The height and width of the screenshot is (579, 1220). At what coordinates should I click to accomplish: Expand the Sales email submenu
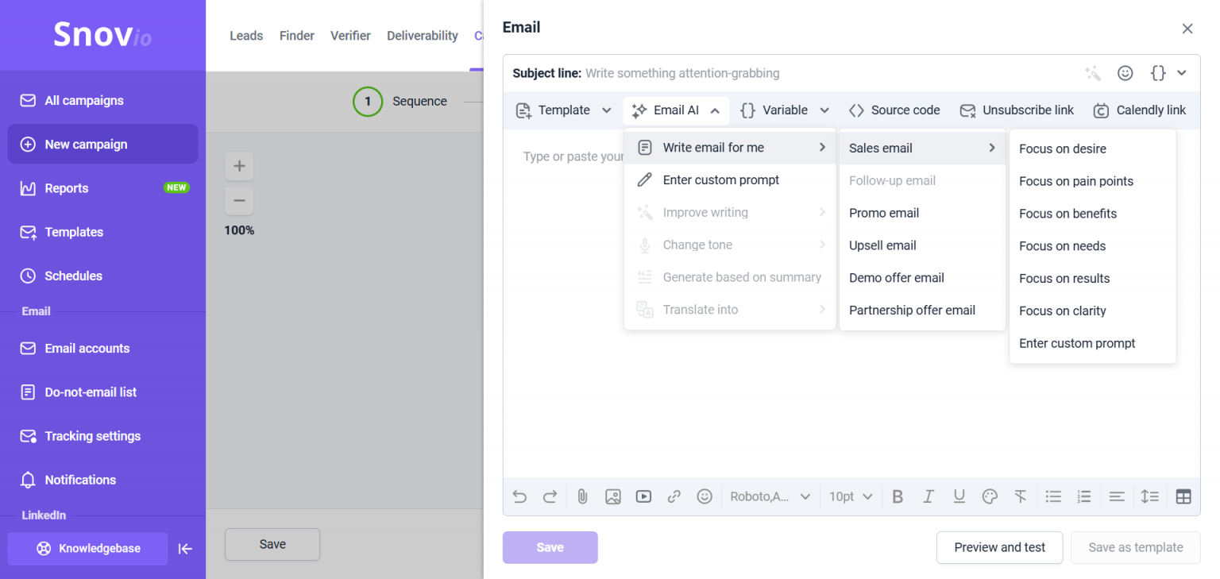[922, 148]
